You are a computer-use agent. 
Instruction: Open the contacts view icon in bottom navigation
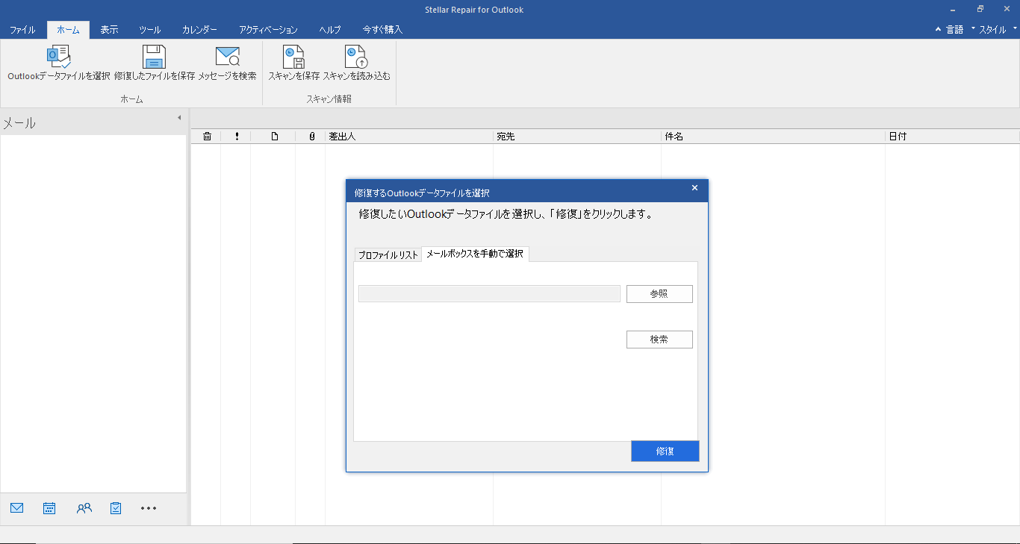click(84, 508)
